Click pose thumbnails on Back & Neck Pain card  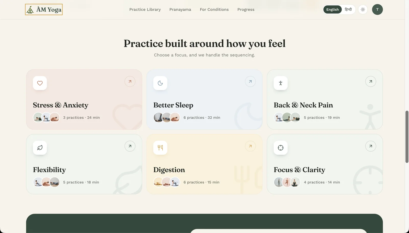[x=287, y=118]
